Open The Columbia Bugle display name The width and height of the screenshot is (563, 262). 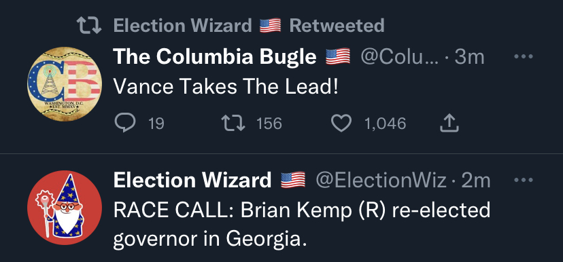215,56
